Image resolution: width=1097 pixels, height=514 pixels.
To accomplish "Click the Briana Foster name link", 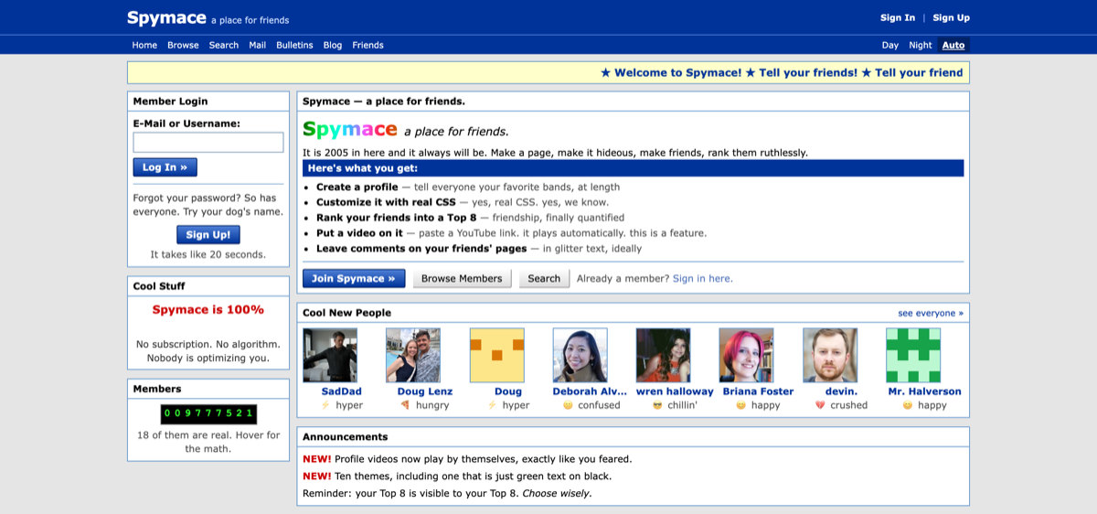I will tap(758, 391).
